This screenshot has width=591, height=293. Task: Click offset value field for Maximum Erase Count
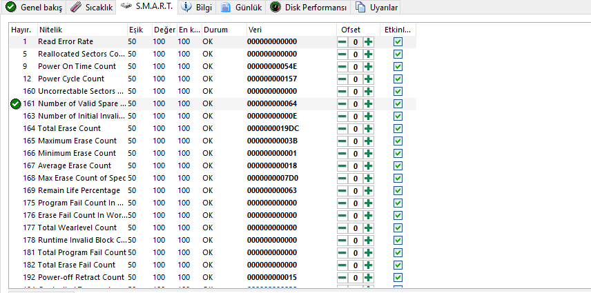[356, 141]
